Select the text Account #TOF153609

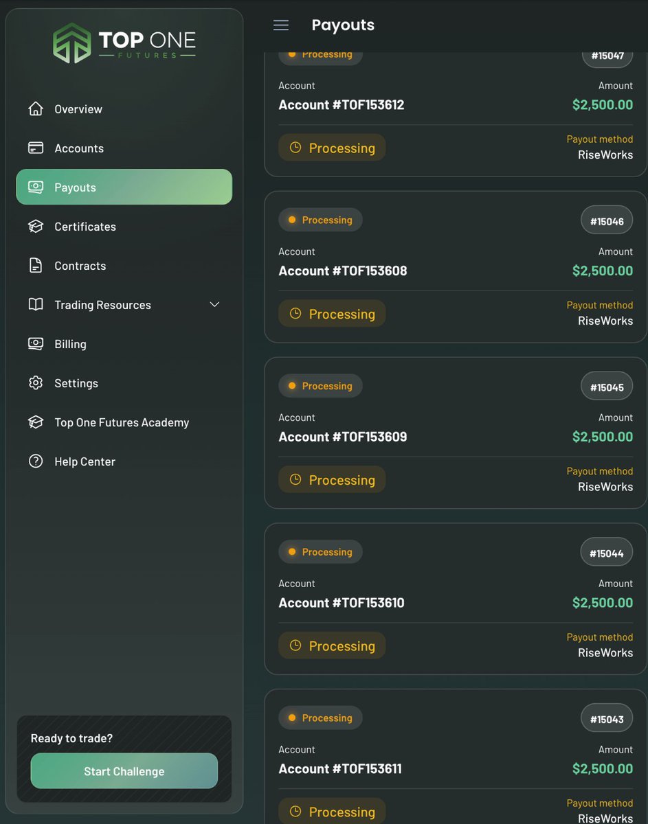tap(343, 437)
